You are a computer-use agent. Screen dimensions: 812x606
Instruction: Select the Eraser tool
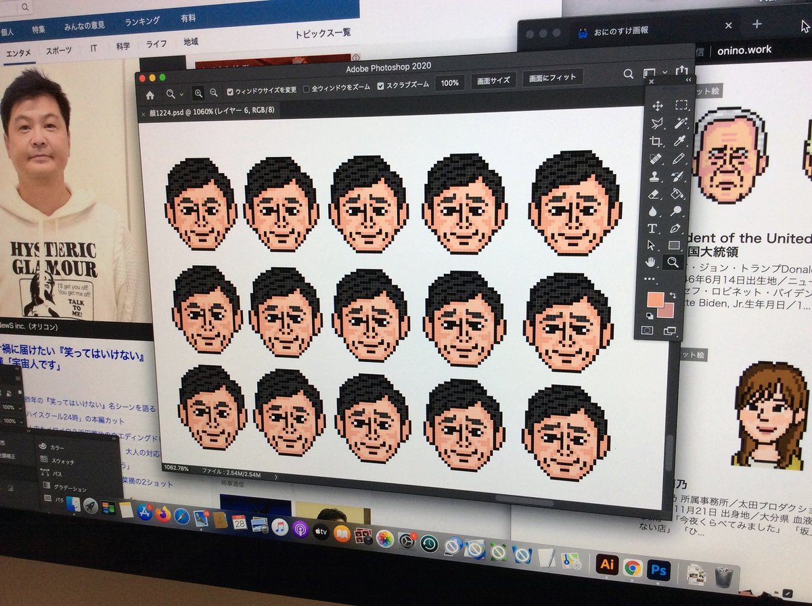(x=654, y=194)
